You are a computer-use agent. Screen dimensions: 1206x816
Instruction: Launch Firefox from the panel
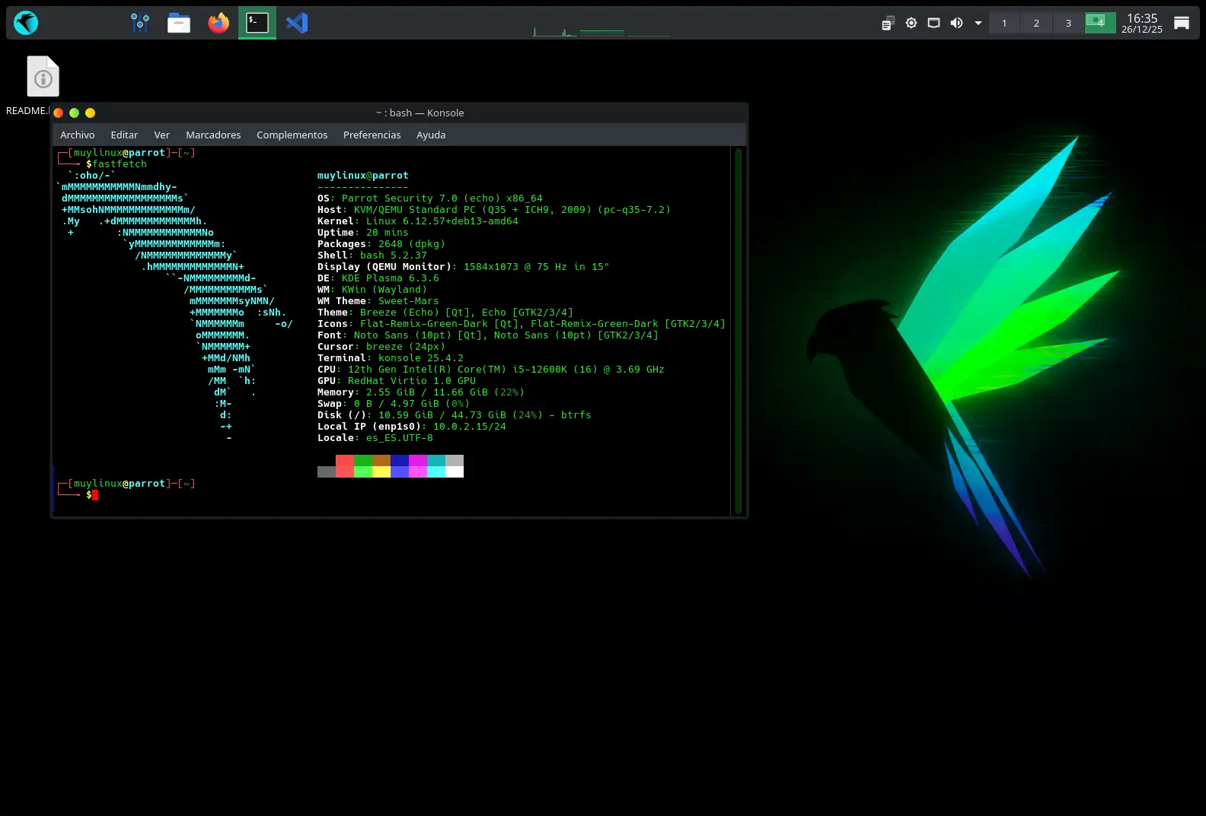click(x=219, y=23)
